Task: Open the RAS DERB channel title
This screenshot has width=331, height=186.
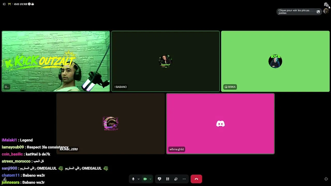Action: [x=21, y=4]
